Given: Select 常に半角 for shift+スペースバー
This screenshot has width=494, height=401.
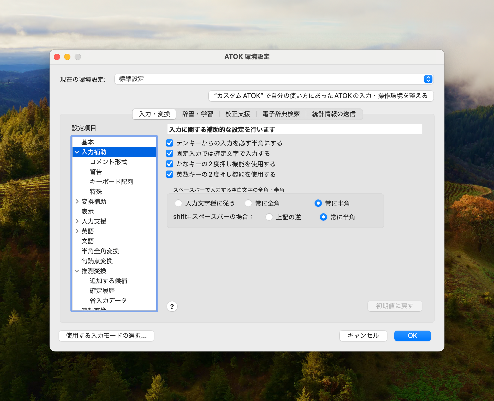Looking at the screenshot, I should [x=323, y=217].
